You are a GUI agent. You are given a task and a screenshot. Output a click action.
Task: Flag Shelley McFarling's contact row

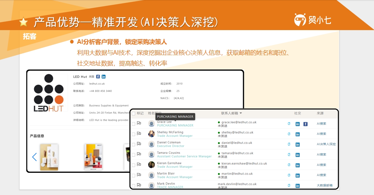pos(139,134)
